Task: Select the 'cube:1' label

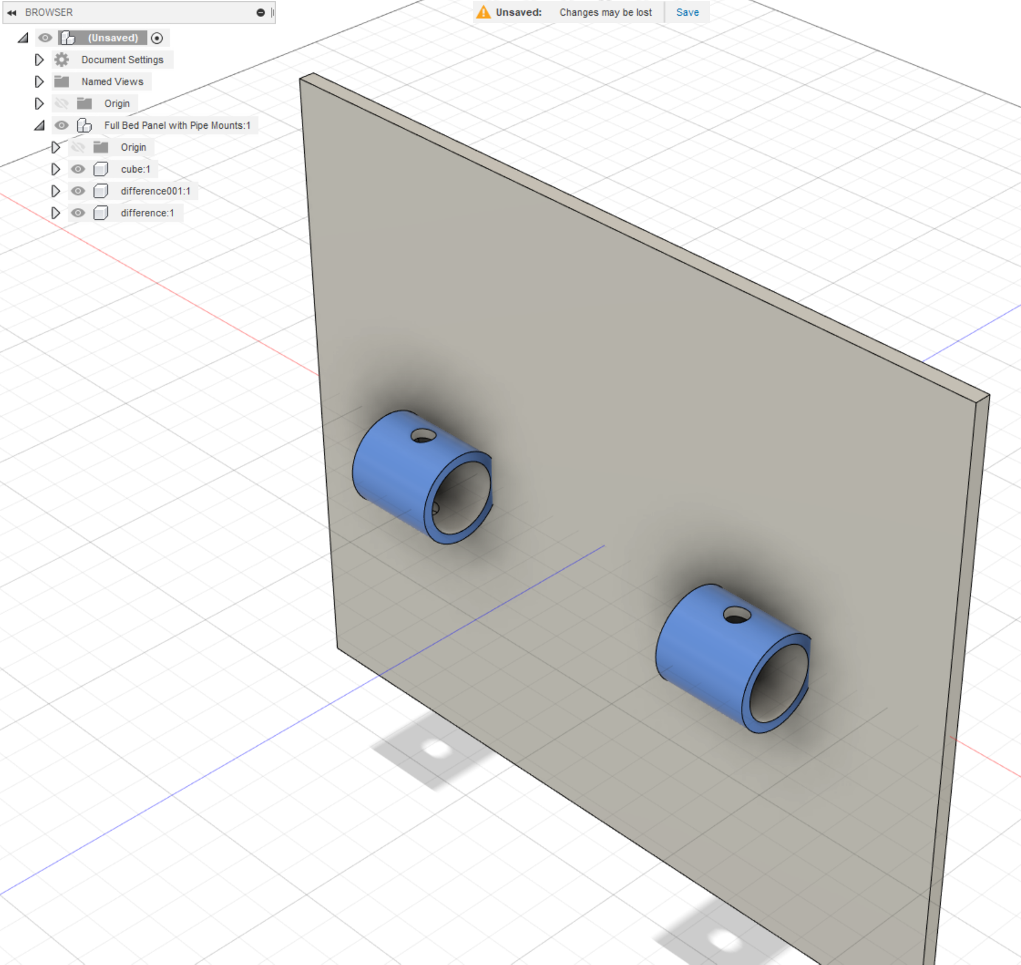Action: (x=135, y=169)
